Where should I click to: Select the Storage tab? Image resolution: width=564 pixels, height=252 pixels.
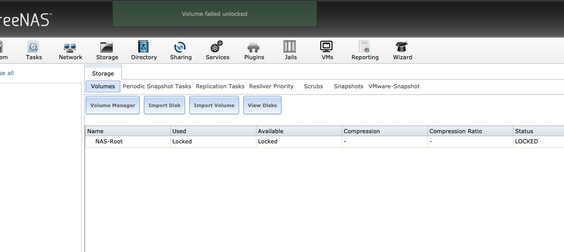tap(103, 73)
